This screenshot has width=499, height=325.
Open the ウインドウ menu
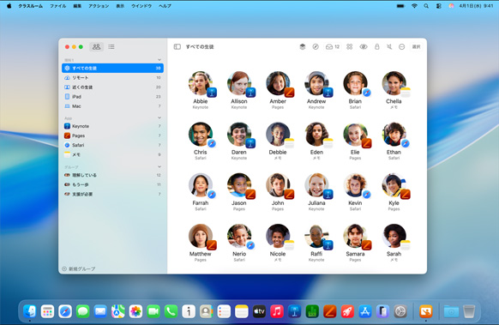(x=141, y=6)
